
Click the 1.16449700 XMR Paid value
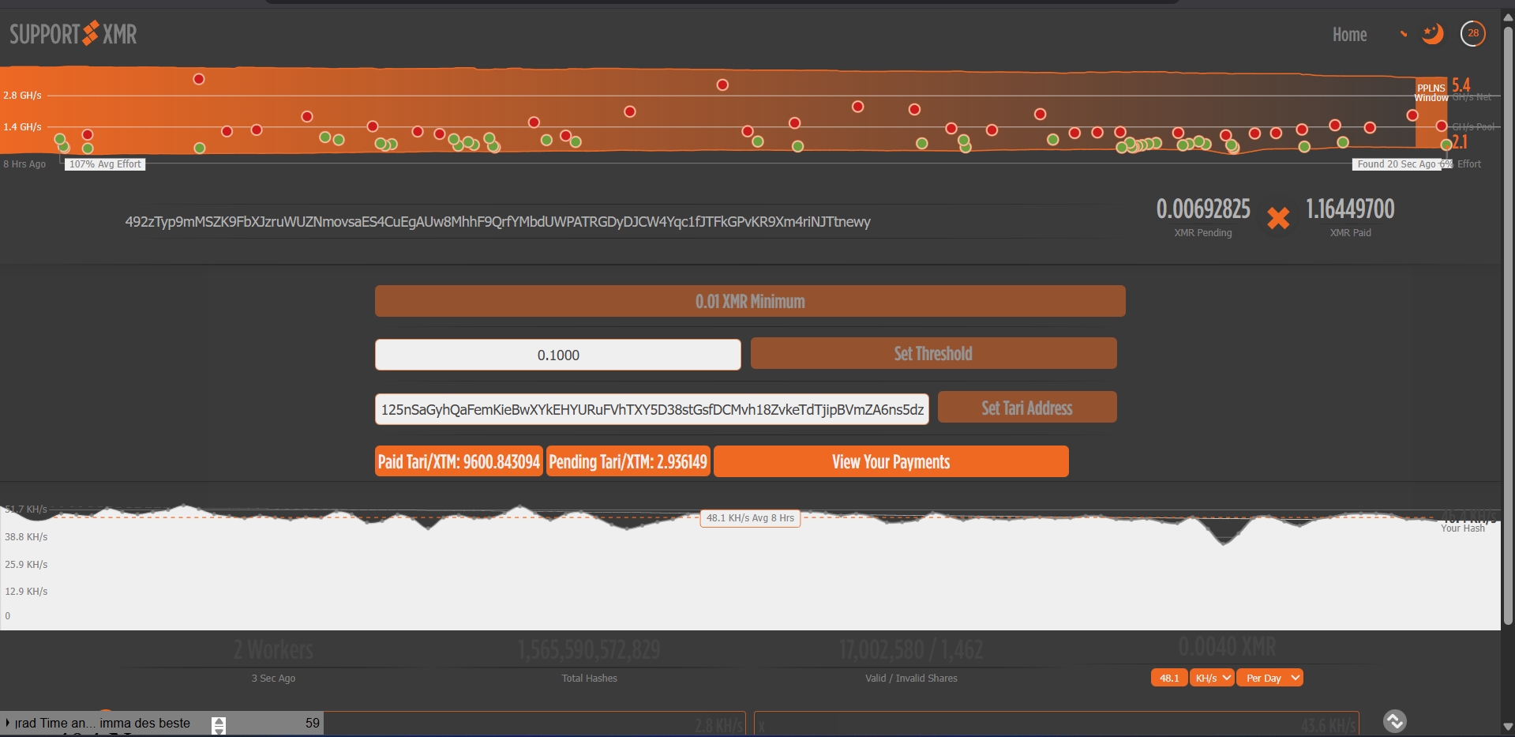[x=1350, y=209]
